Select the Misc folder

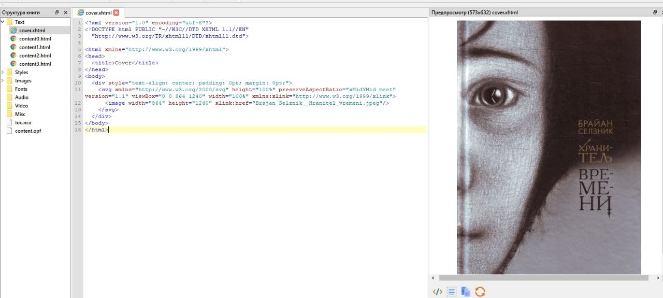click(x=20, y=114)
